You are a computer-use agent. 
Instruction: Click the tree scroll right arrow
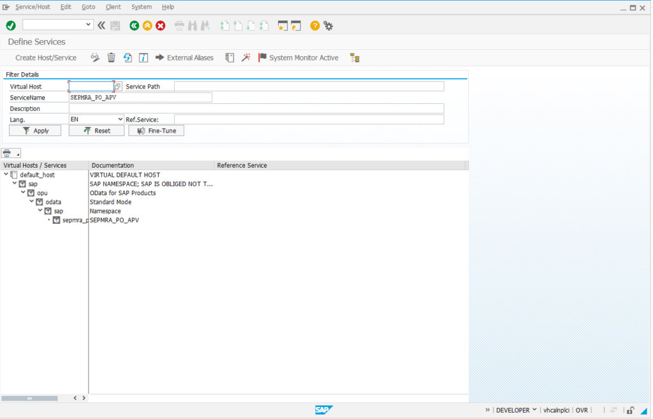[84, 398]
